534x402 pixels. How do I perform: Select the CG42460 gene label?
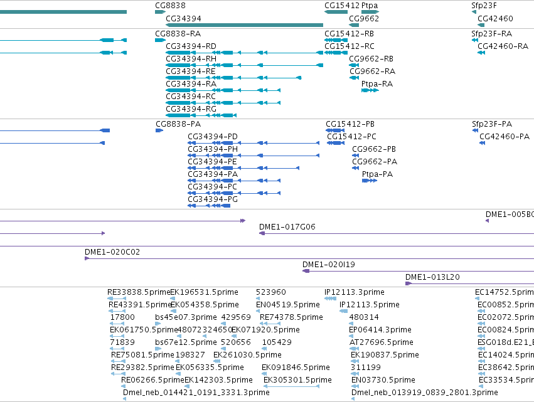click(495, 18)
